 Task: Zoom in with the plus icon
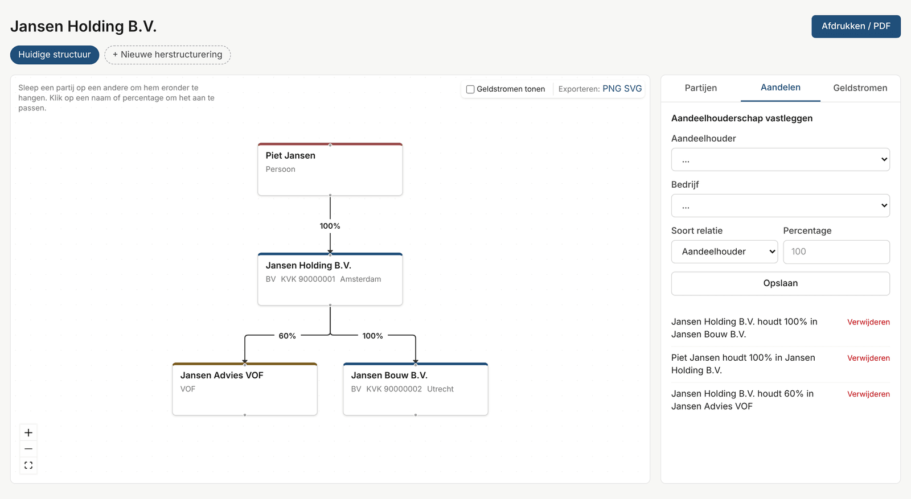pos(28,432)
